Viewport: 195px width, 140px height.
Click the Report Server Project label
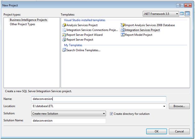[80, 40]
